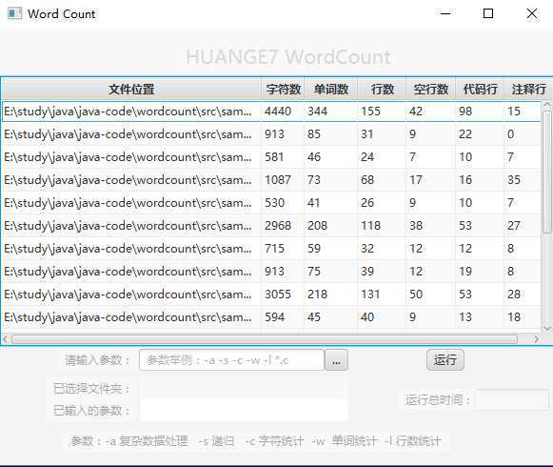Select the character count cell 3055
The height and width of the screenshot is (467, 553).
tap(283, 294)
